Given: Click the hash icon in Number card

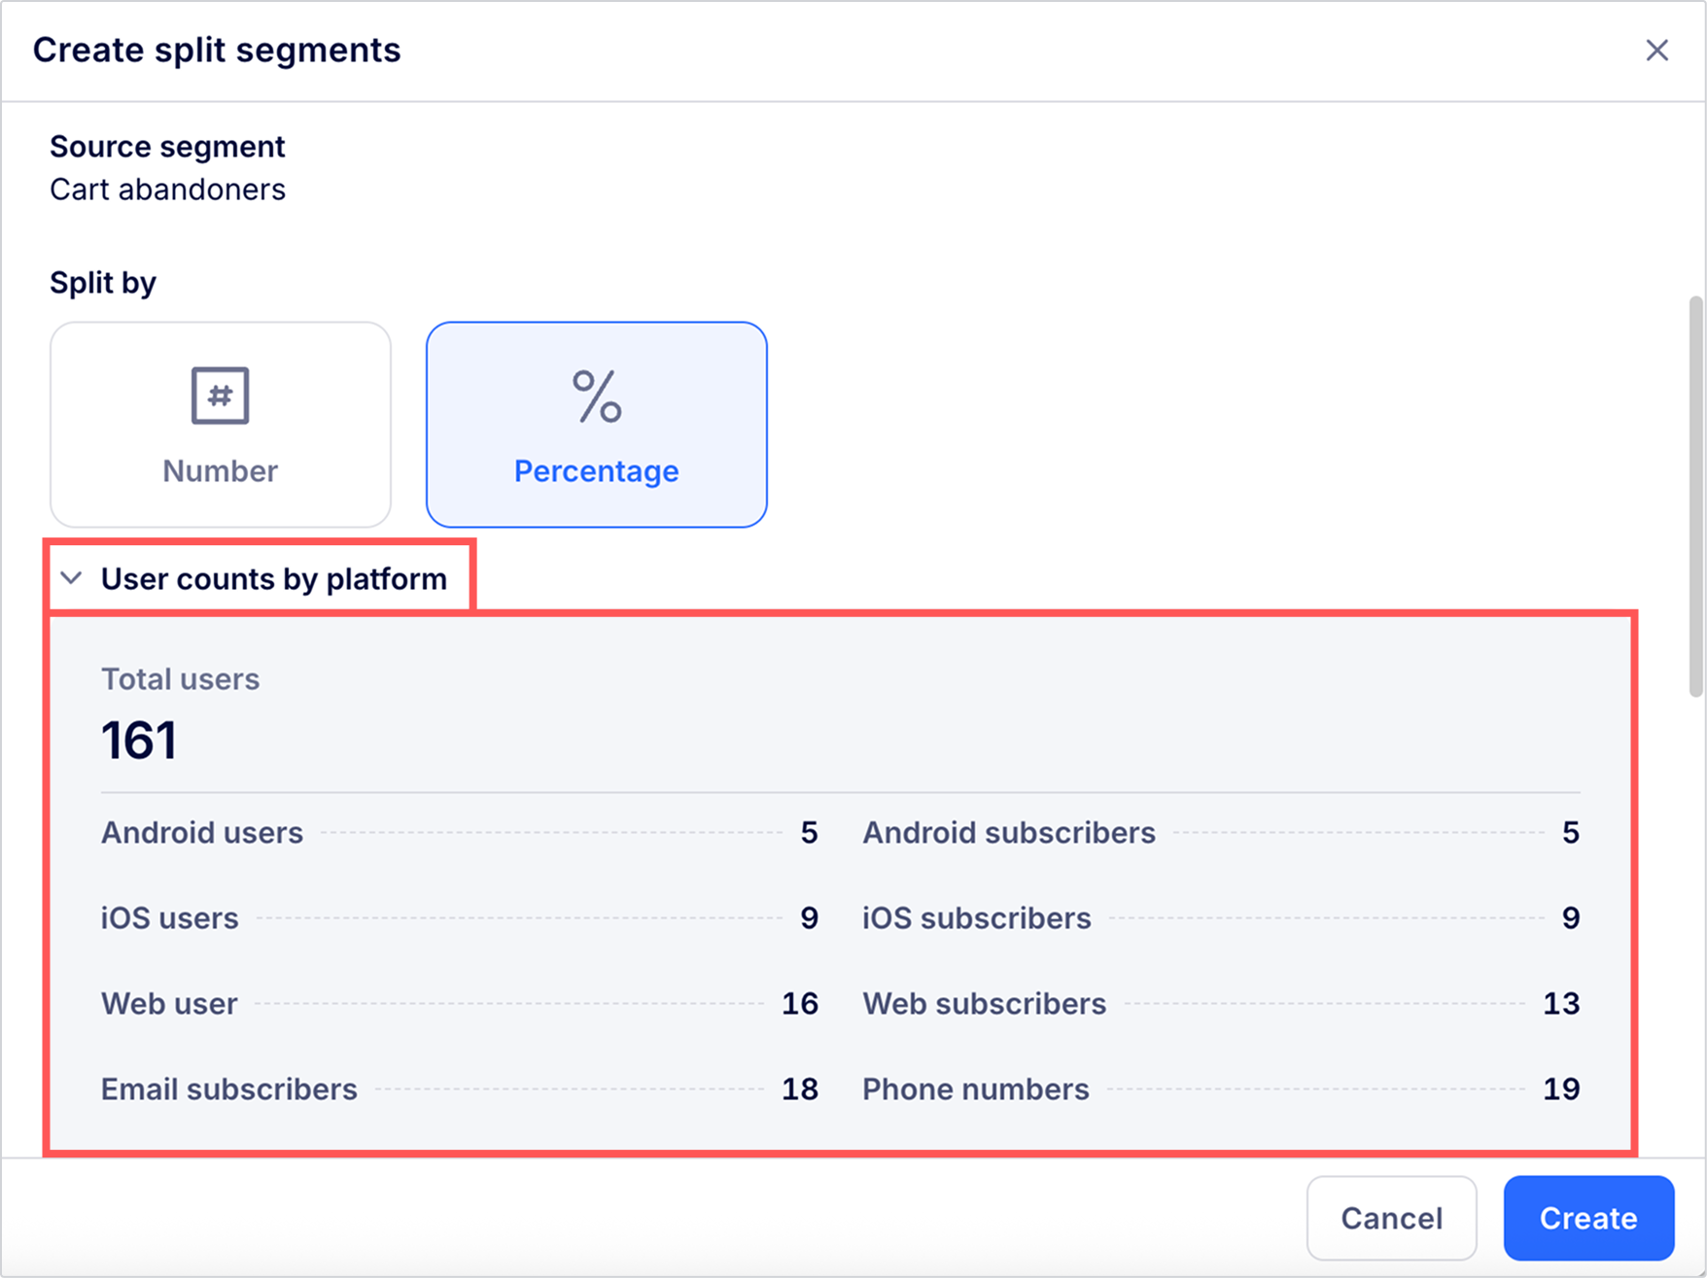Looking at the screenshot, I should [221, 396].
